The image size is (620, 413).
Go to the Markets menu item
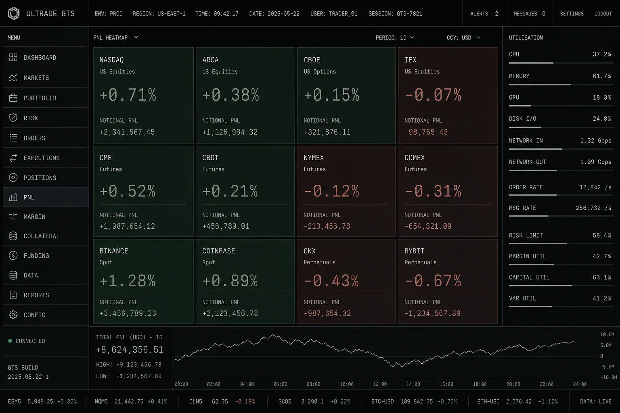[x=46, y=77]
